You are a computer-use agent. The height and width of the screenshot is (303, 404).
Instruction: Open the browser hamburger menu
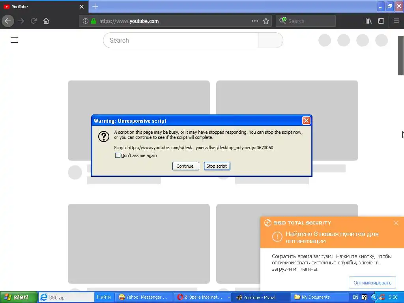[x=397, y=21]
